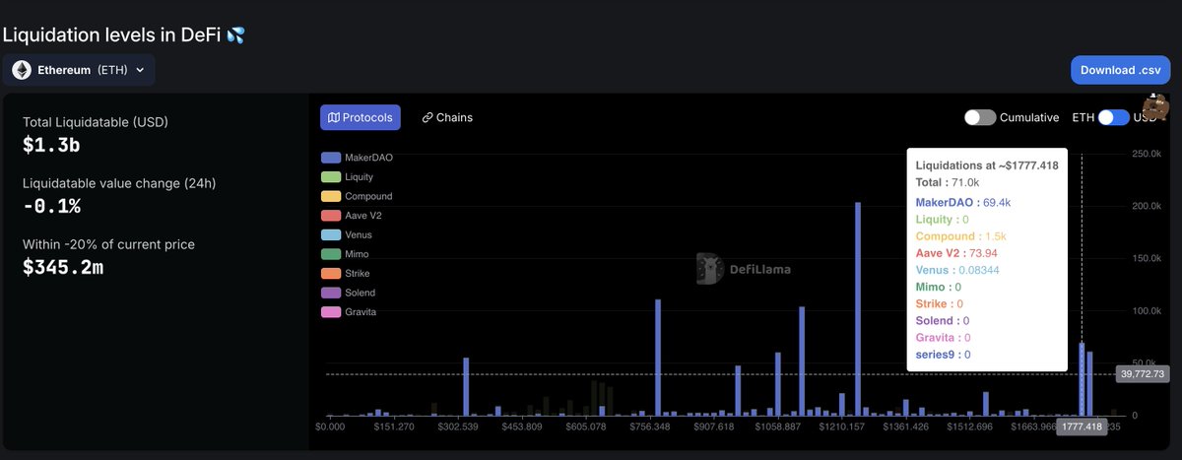
Task: Click the link icon in Chains tab
Action: click(427, 117)
